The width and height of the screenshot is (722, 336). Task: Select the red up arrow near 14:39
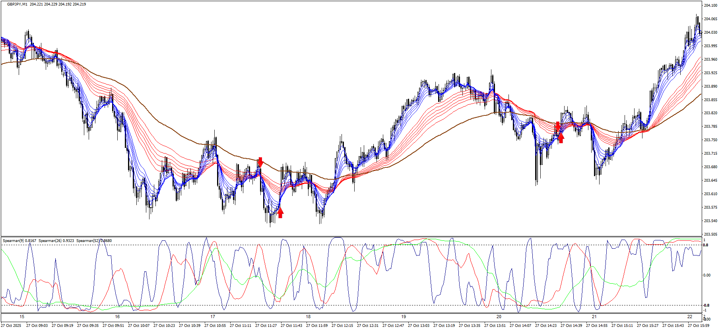point(561,138)
